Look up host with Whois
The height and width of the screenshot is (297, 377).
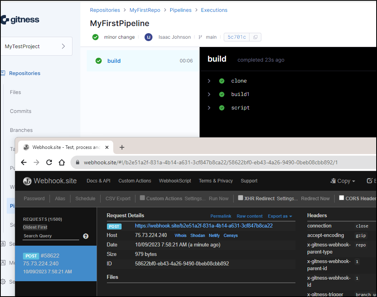coord(181,235)
